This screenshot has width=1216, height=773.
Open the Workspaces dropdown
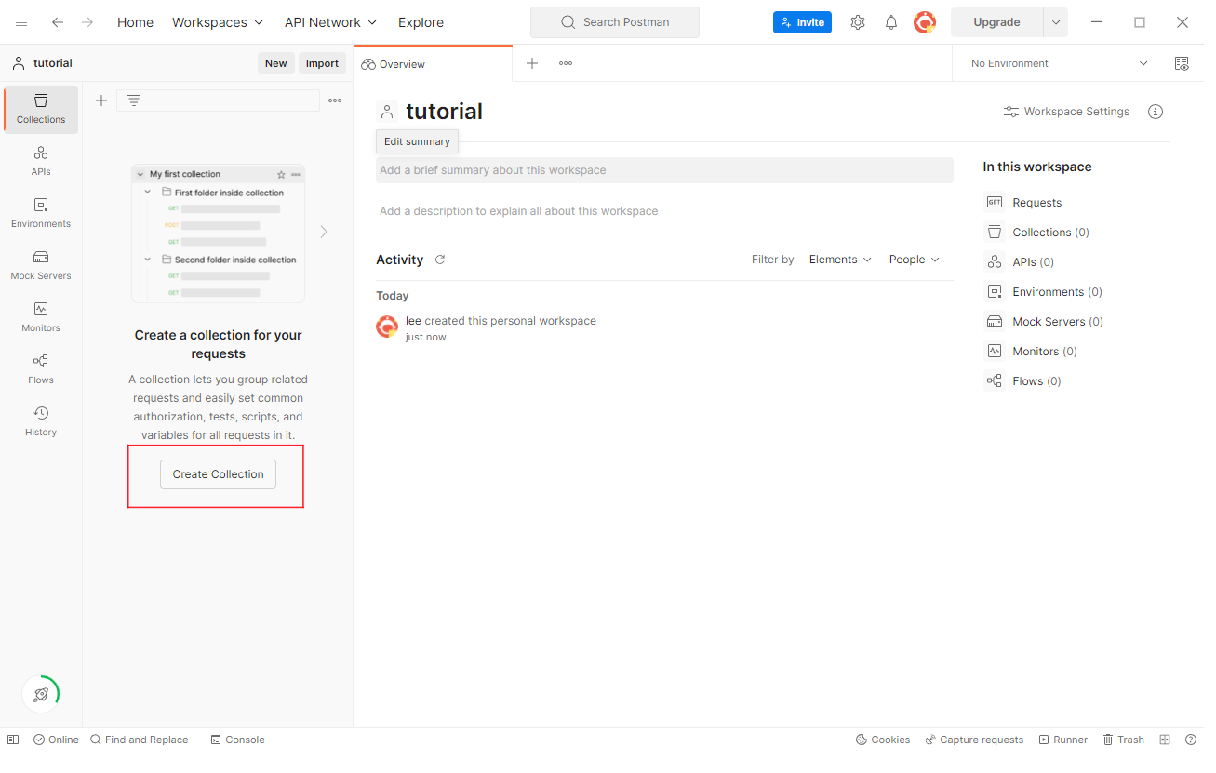(218, 22)
